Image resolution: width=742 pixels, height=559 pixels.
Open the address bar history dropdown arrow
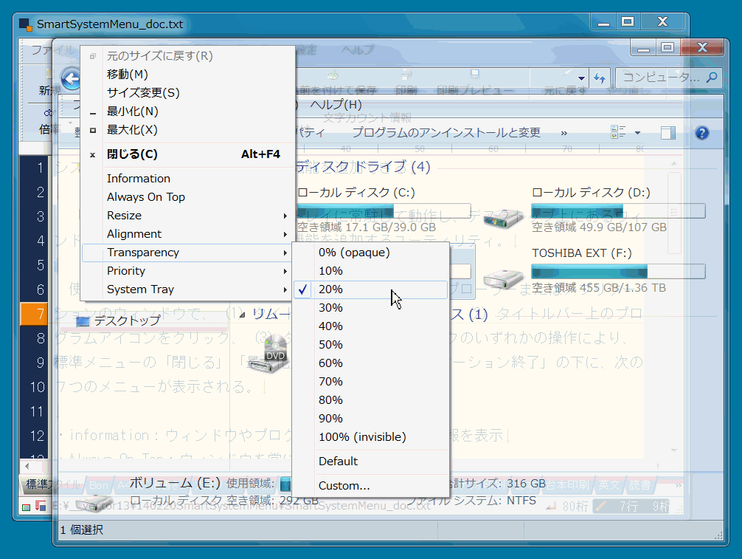tap(581, 78)
